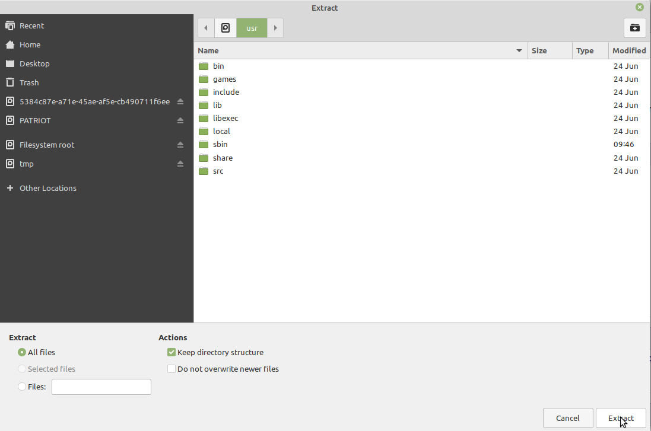Select the Files radio button
Viewport: 651px width, 431px height.
click(x=22, y=387)
